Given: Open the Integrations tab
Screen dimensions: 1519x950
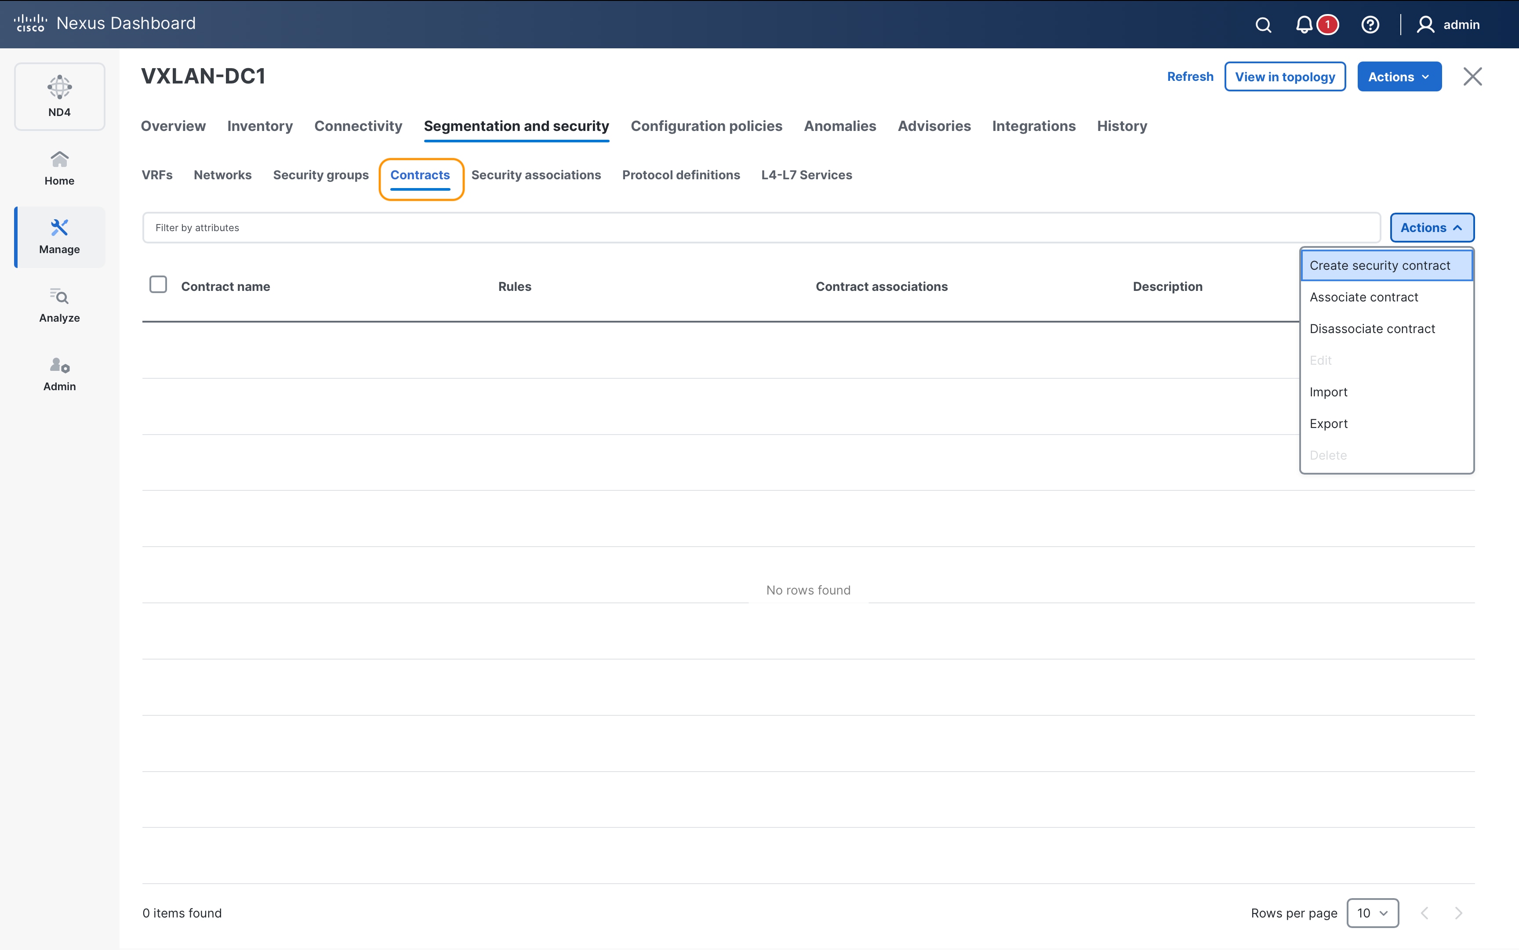Looking at the screenshot, I should pos(1034,126).
